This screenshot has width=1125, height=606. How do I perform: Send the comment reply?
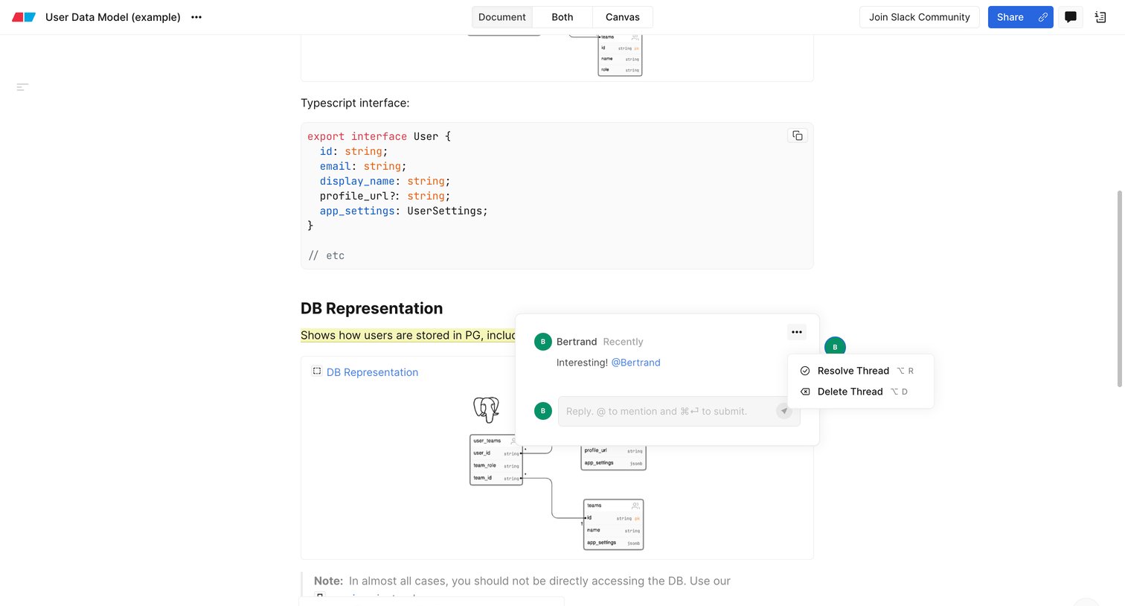784,411
